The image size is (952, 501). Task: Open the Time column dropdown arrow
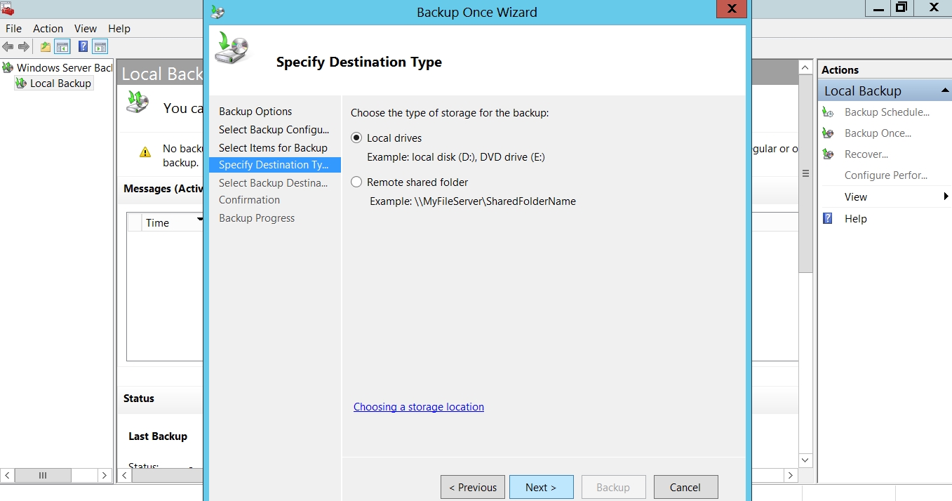click(200, 220)
